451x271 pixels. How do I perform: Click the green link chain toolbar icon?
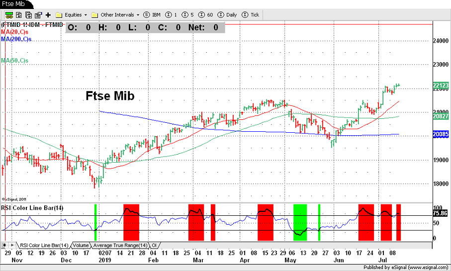[x=9, y=15]
